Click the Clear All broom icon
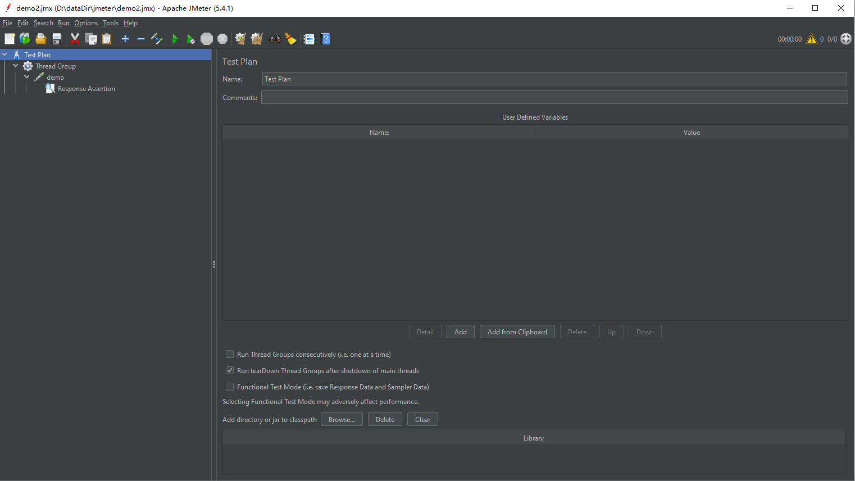This screenshot has width=855, height=481. (x=257, y=39)
